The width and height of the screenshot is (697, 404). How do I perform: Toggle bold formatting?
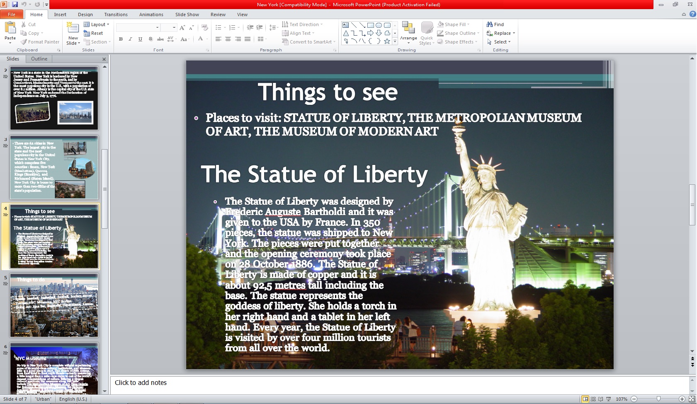pos(121,39)
